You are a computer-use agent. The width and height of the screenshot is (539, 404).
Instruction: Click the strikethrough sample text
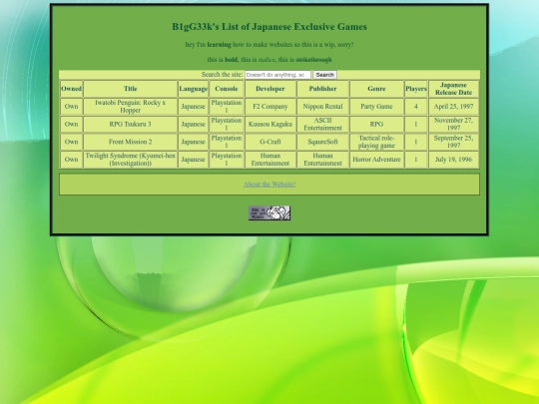(x=313, y=60)
